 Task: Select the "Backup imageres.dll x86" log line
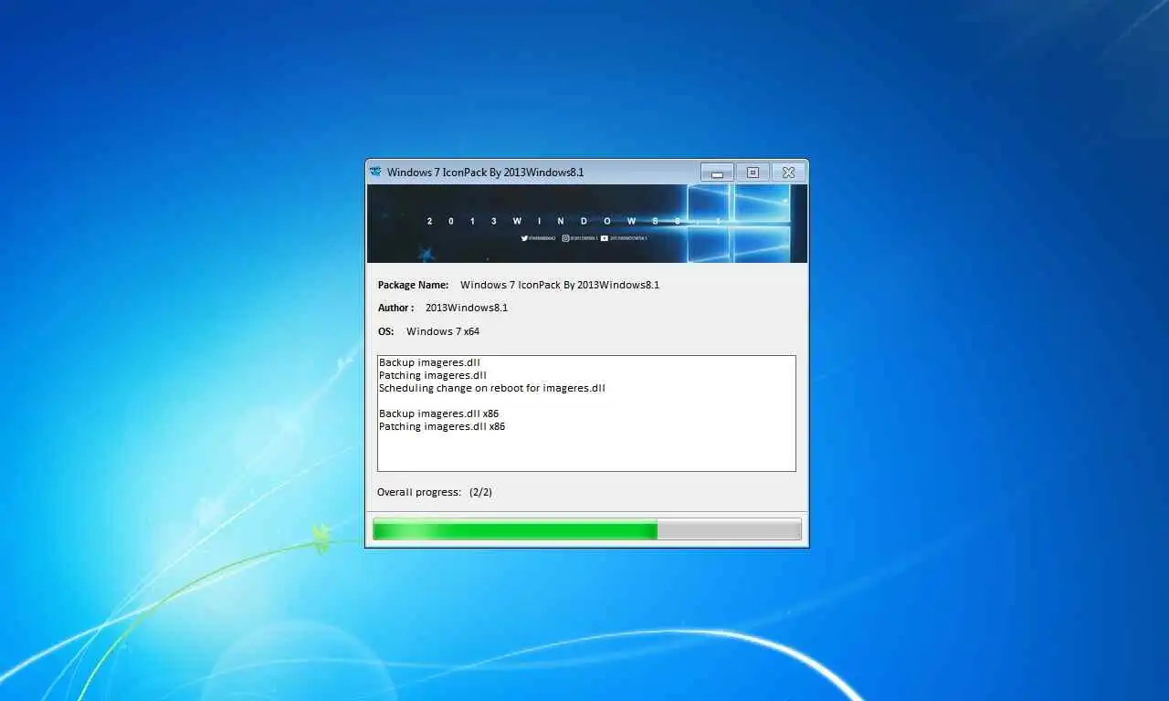coord(439,413)
